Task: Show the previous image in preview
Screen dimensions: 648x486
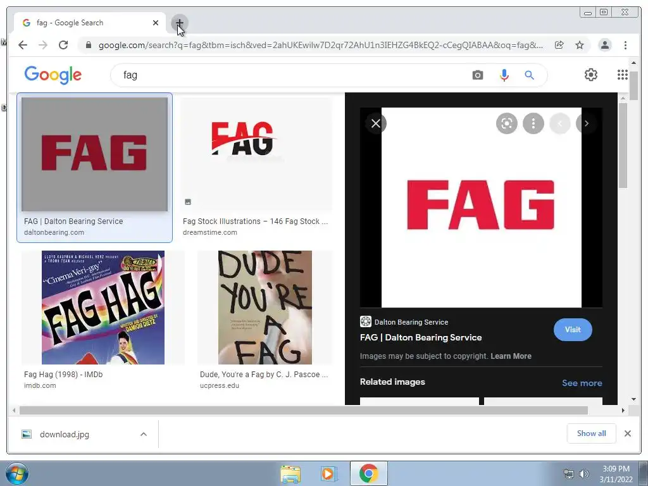Action: [560, 123]
